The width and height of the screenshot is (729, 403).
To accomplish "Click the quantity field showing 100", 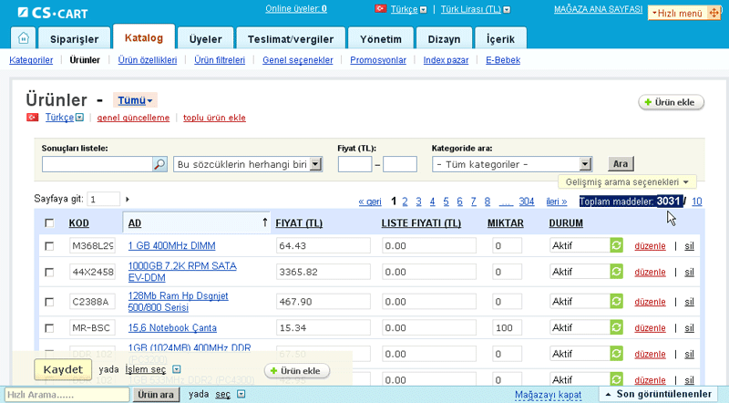I will pos(507,328).
